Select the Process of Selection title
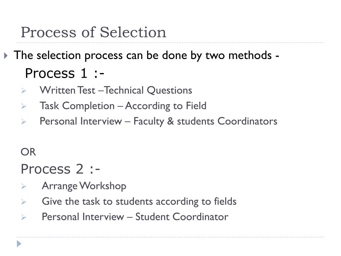Image resolution: width=341 pixels, height=256 pixels. click(94, 32)
